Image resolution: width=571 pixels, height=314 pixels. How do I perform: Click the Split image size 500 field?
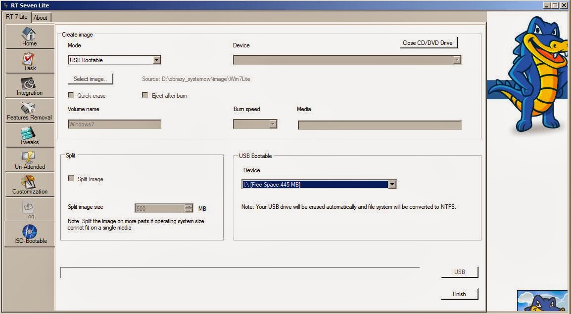coord(160,209)
